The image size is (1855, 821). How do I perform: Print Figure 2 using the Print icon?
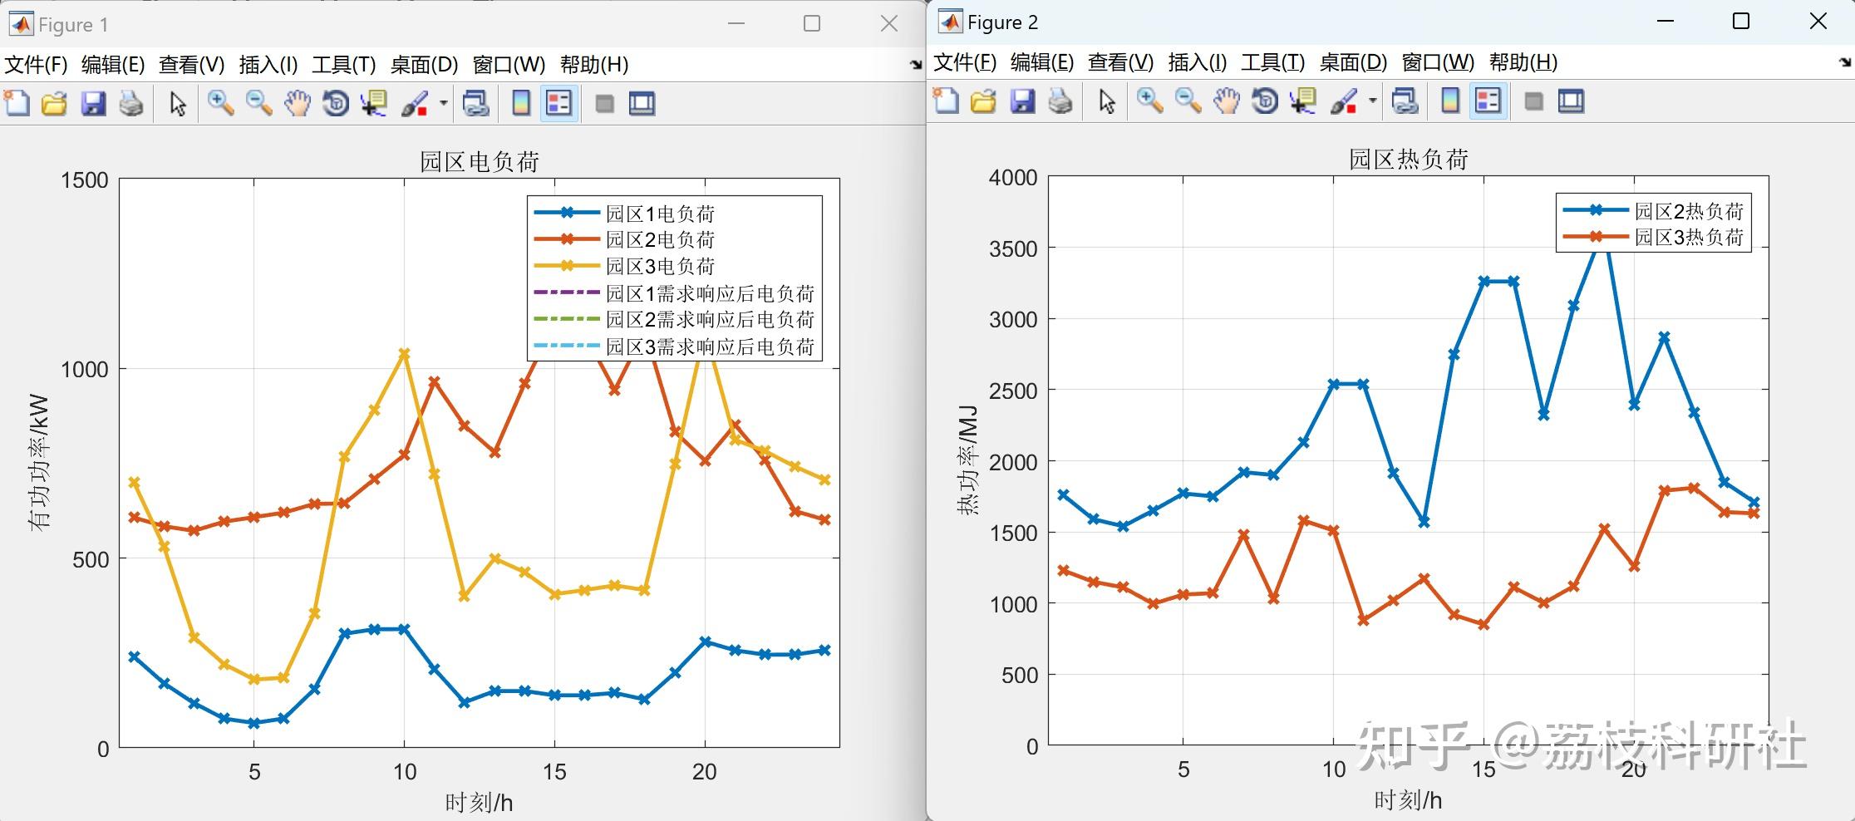[x=1060, y=101]
